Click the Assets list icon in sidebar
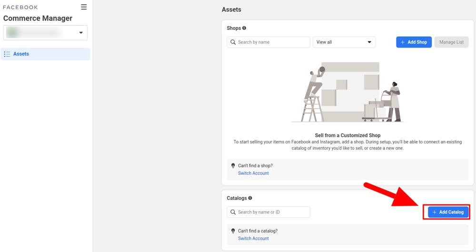 coord(7,54)
